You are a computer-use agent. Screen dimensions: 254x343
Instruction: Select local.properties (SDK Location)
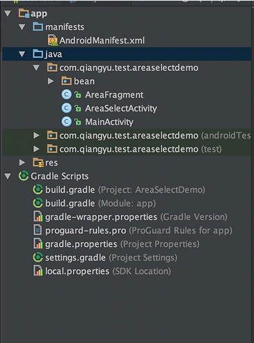pos(108,271)
